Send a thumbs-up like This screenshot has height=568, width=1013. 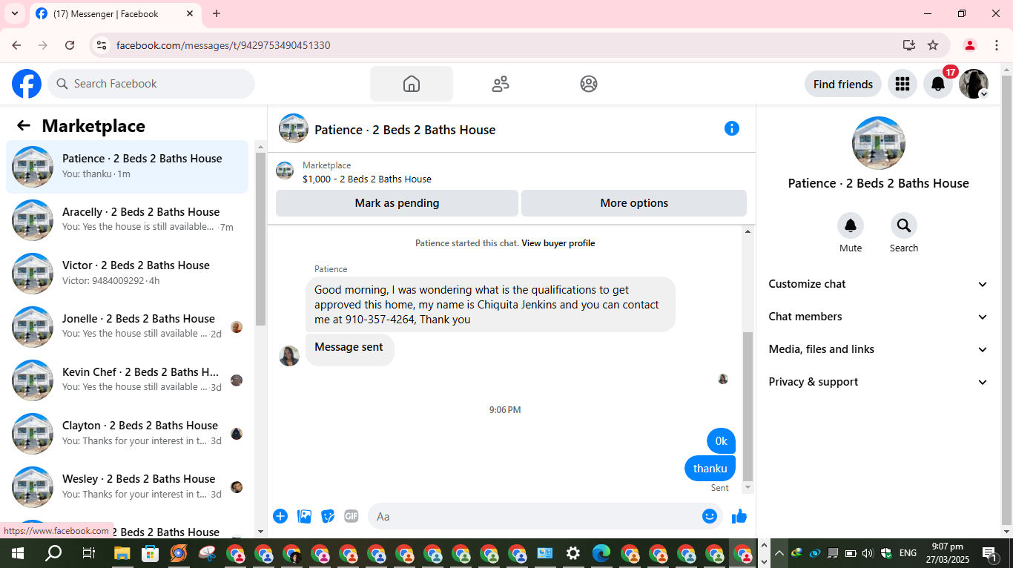(739, 516)
